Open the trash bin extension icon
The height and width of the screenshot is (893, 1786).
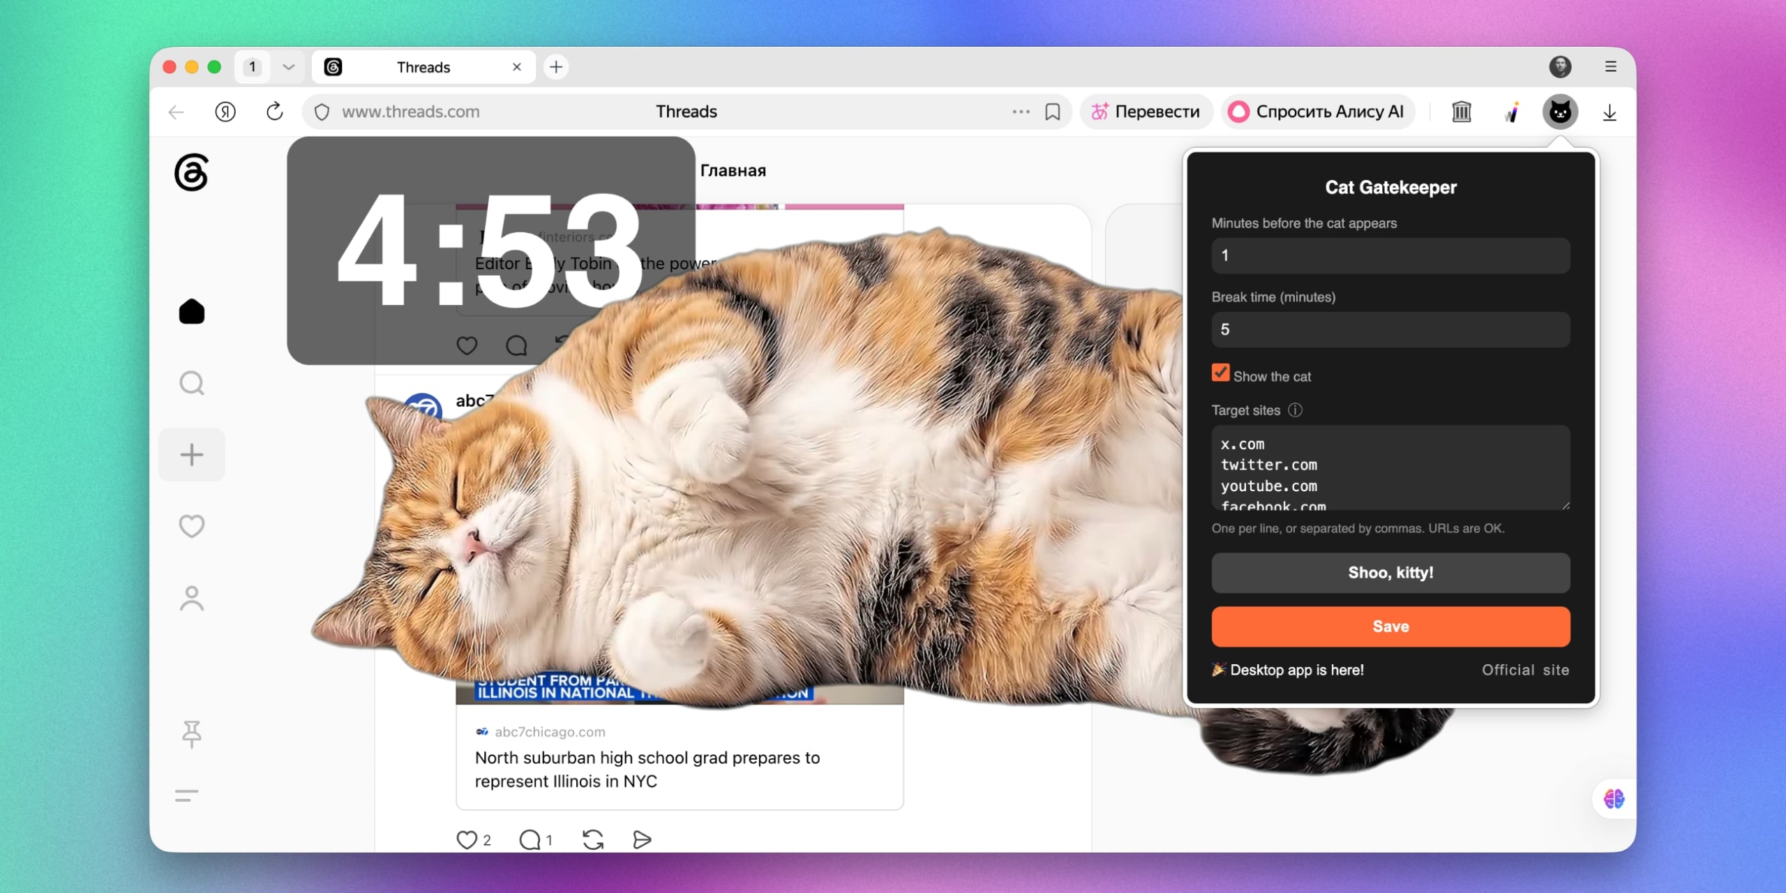coord(1462,112)
